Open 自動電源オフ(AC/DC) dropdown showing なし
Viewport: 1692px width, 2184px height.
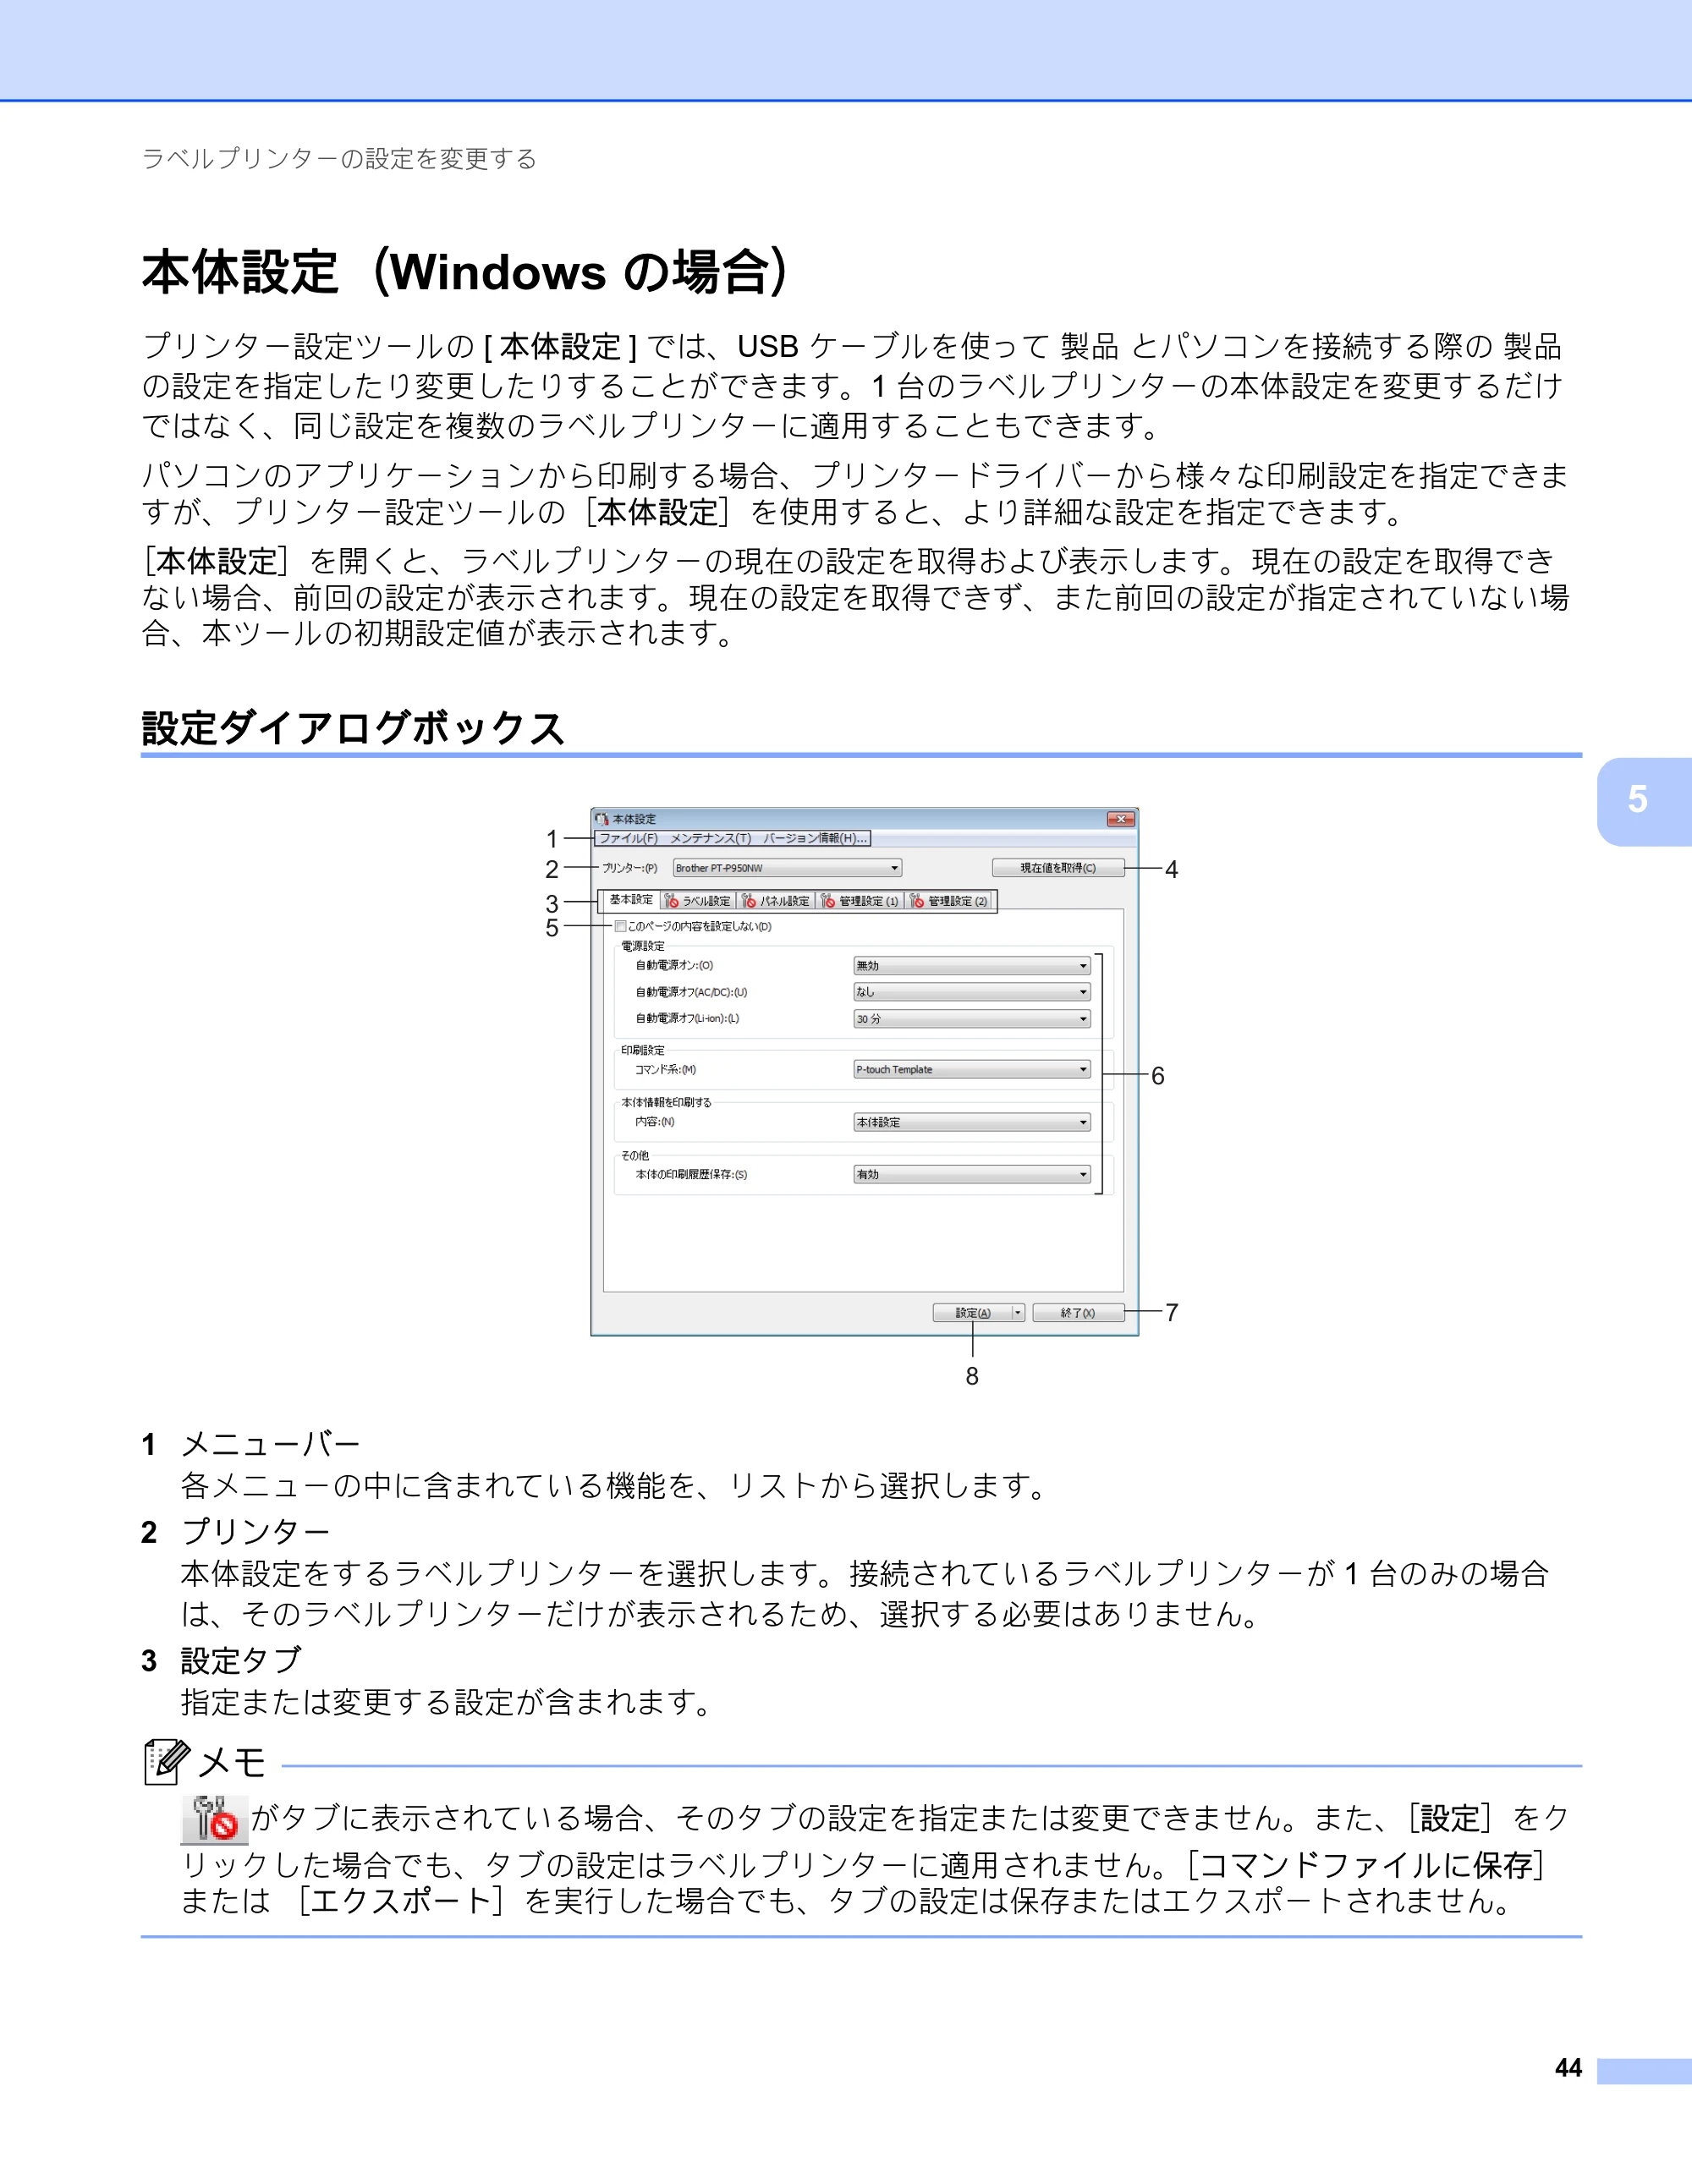(x=972, y=992)
